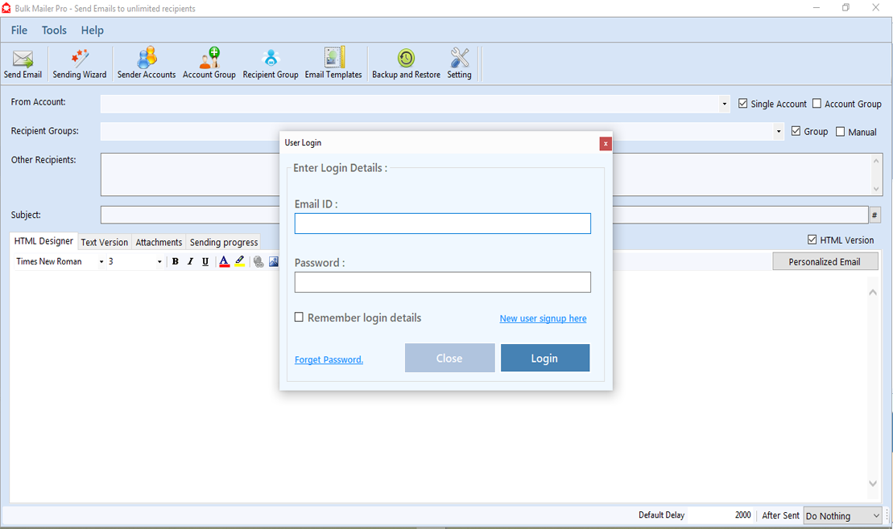Screen dimensions: 893x529
Task: Open the New user signup here link
Action: (544, 318)
